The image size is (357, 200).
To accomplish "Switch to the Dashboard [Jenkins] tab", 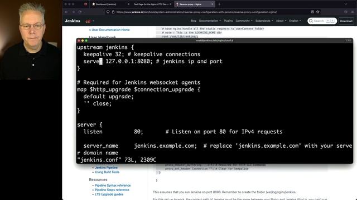I will [x=110, y=4].
